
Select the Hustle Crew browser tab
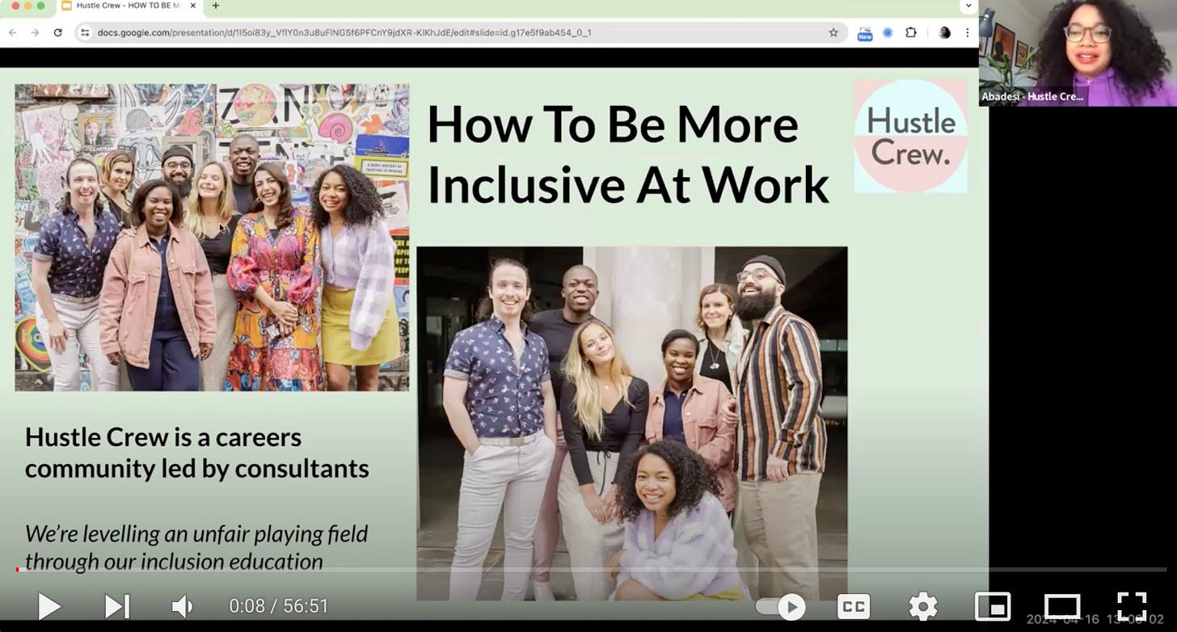coord(128,6)
